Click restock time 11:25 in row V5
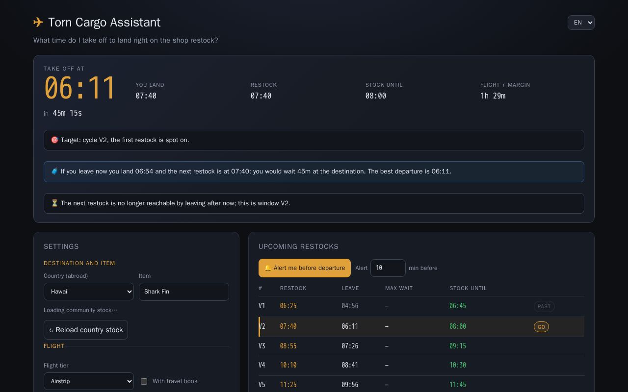Image resolution: width=628 pixels, height=392 pixels. point(288,385)
